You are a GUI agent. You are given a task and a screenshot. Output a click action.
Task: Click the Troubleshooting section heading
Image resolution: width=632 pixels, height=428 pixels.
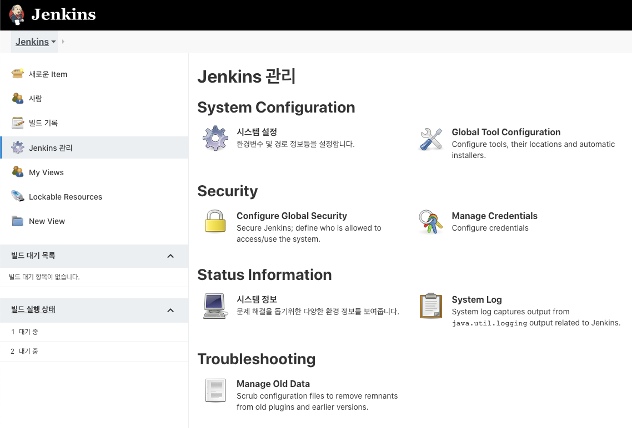point(257,359)
